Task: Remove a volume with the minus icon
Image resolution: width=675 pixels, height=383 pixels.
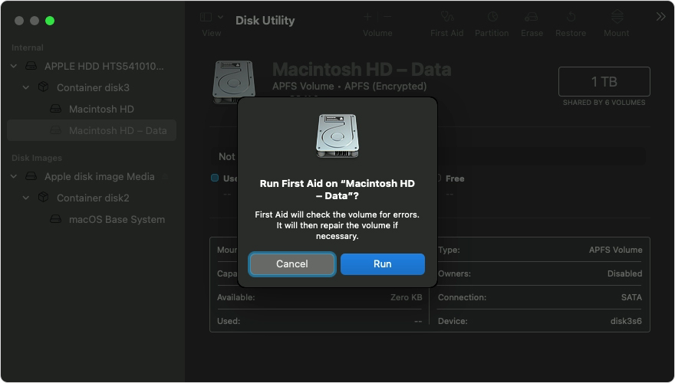Action: point(387,17)
